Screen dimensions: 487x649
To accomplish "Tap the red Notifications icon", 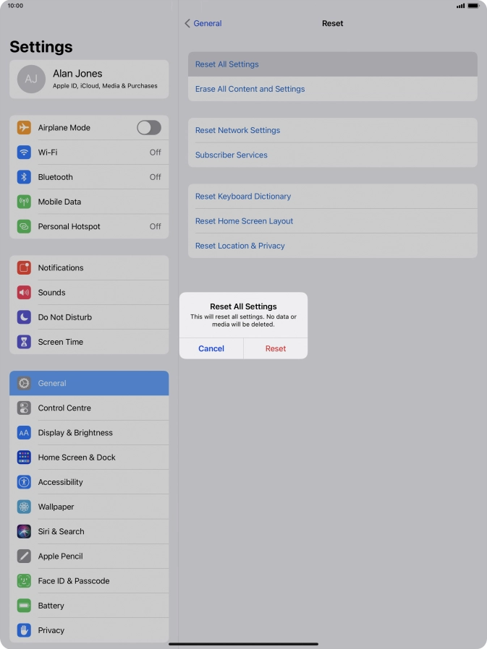I will click(x=24, y=268).
